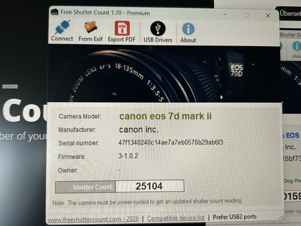The height and width of the screenshot is (226, 301).
Task: Click the power-cycled note text
Action: [147, 202]
